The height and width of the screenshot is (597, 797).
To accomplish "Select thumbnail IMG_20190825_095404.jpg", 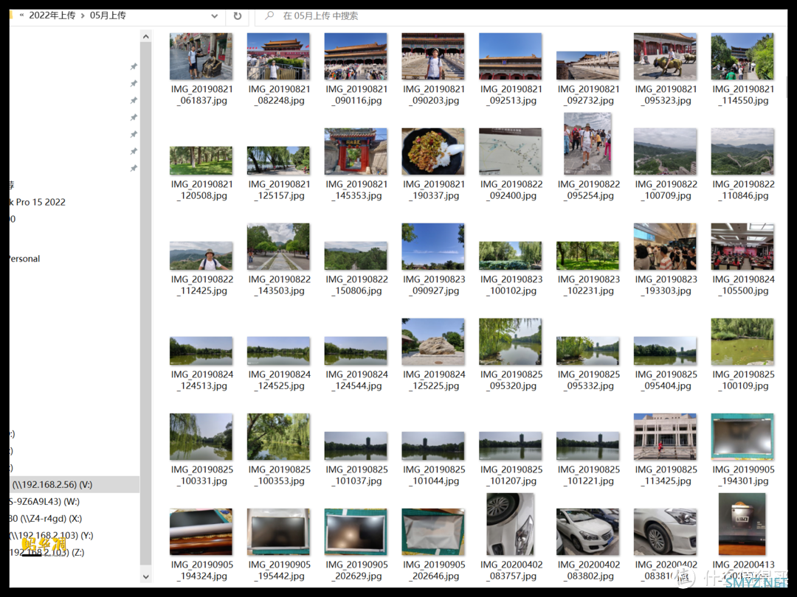I will point(666,351).
